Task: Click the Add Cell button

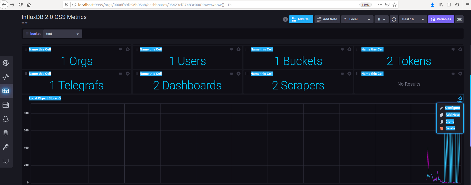Action: point(301,19)
